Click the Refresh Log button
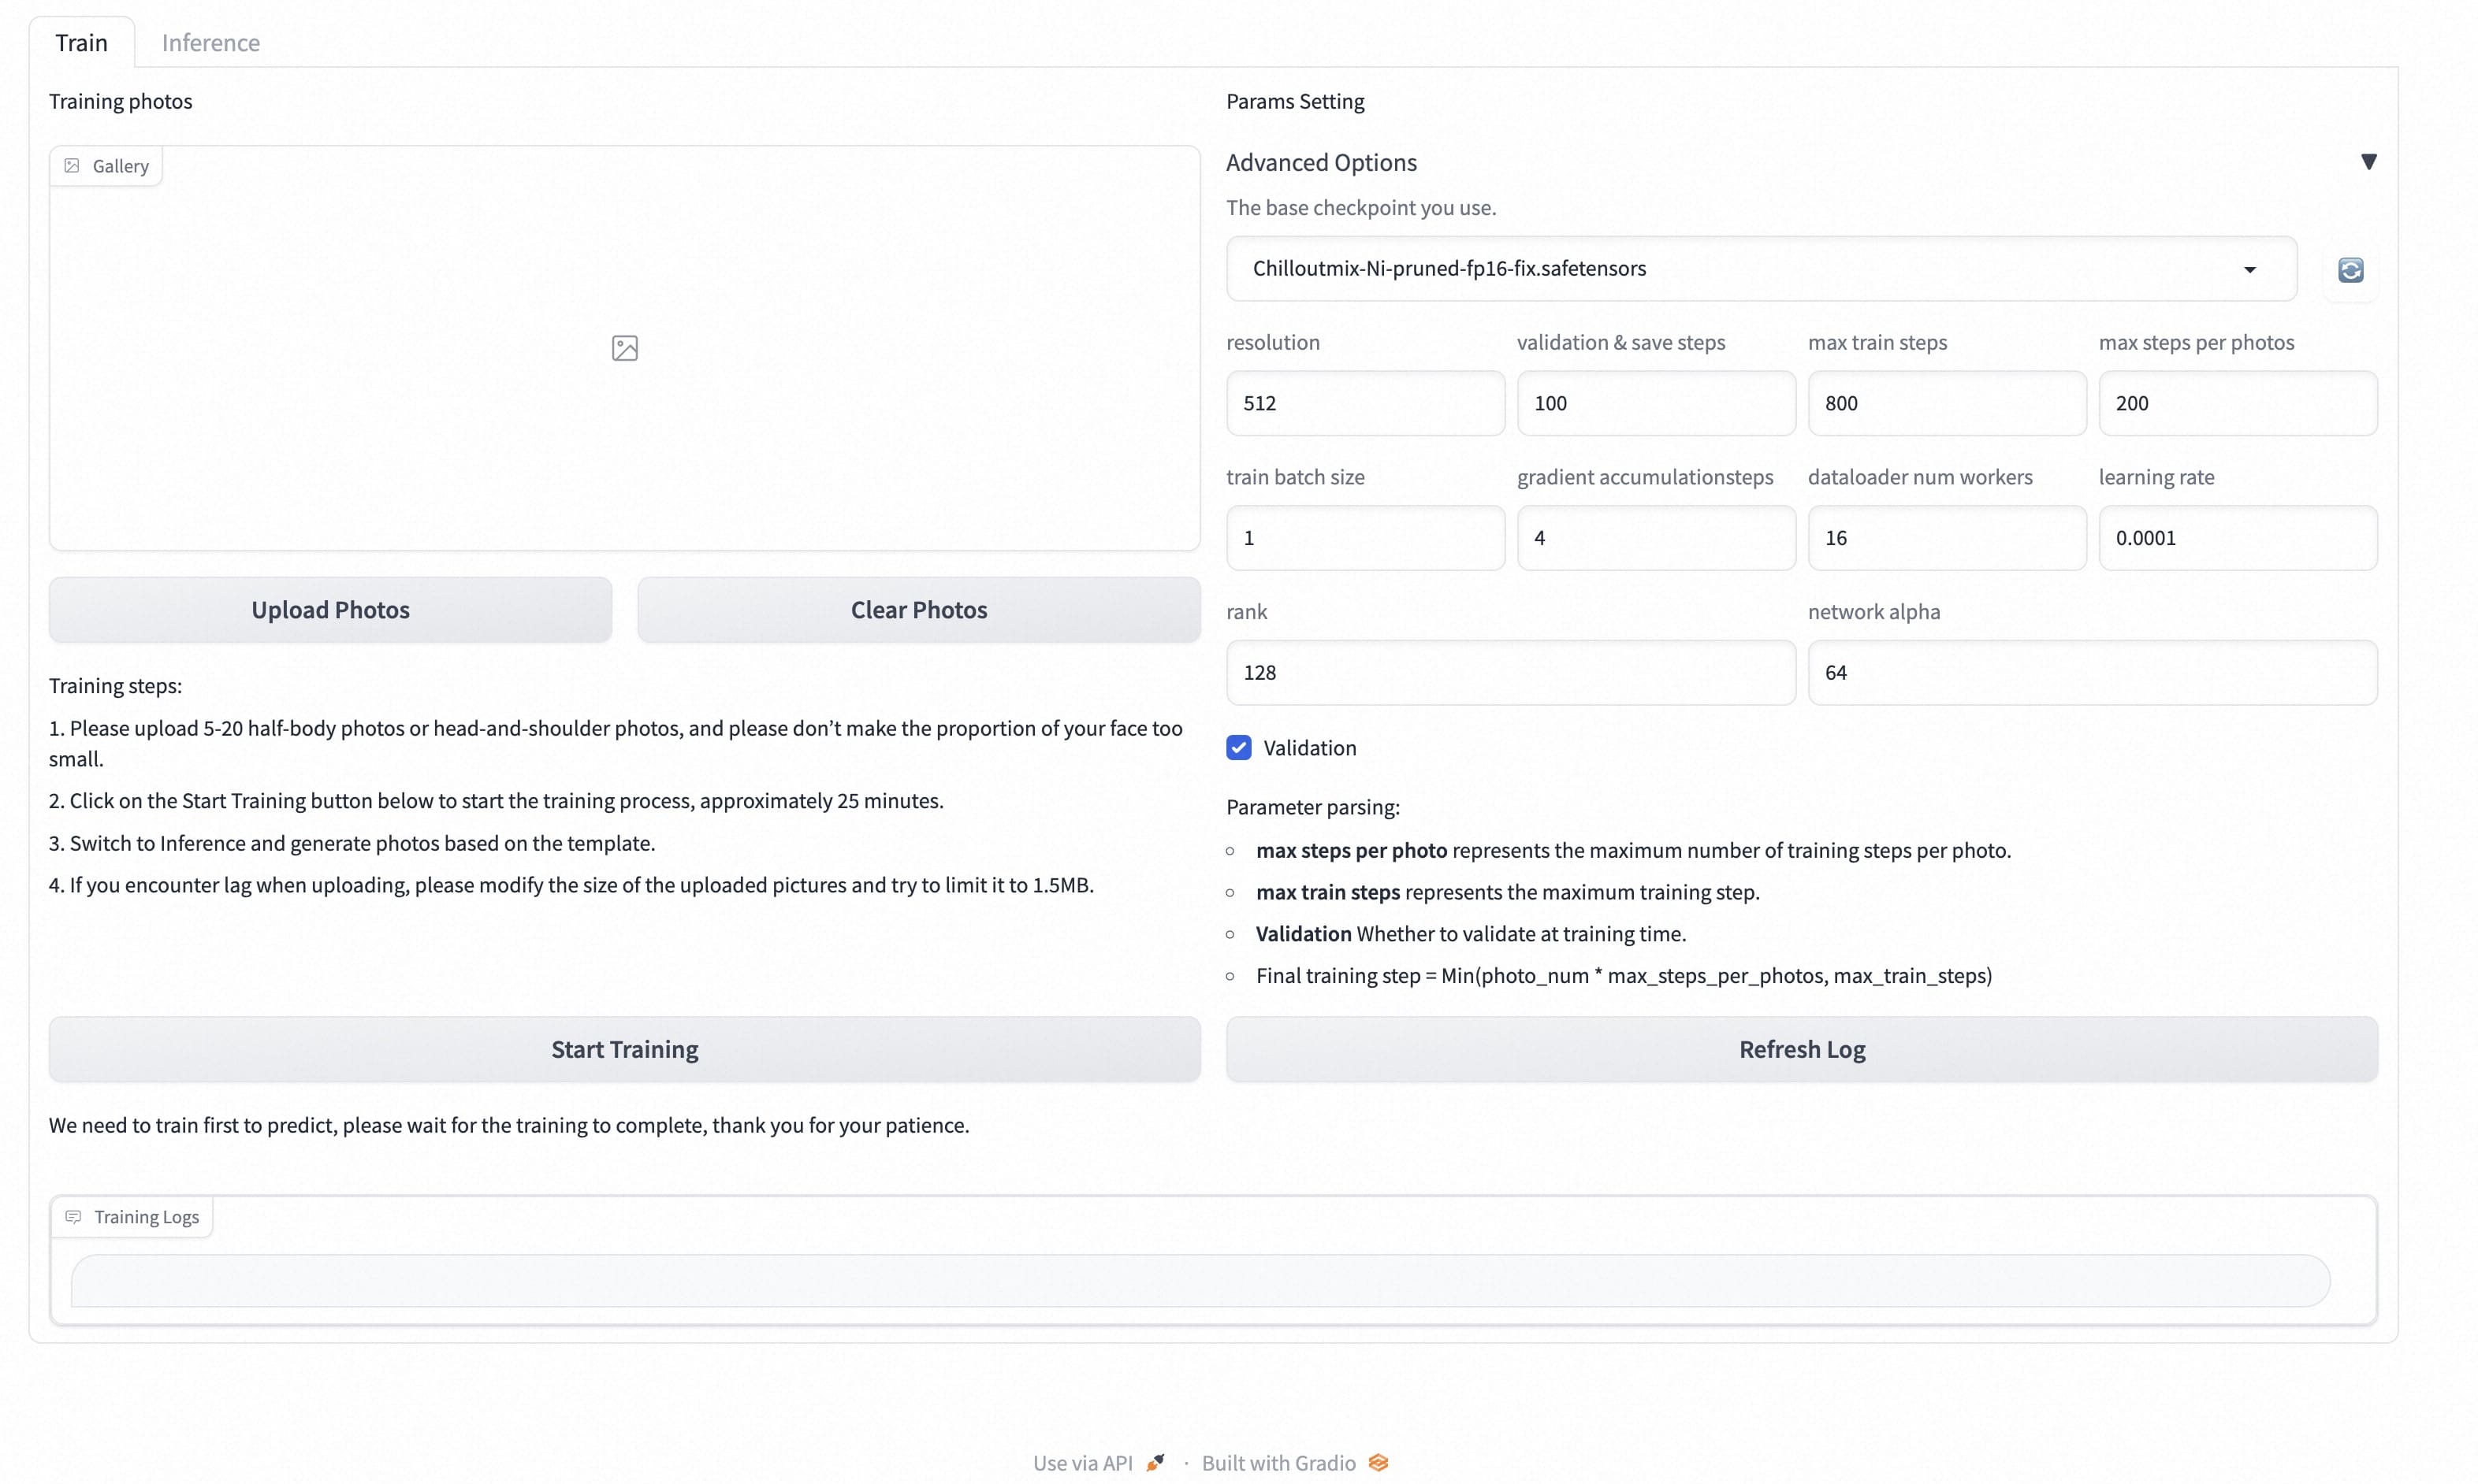2478x1484 pixels. (1801, 1049)
